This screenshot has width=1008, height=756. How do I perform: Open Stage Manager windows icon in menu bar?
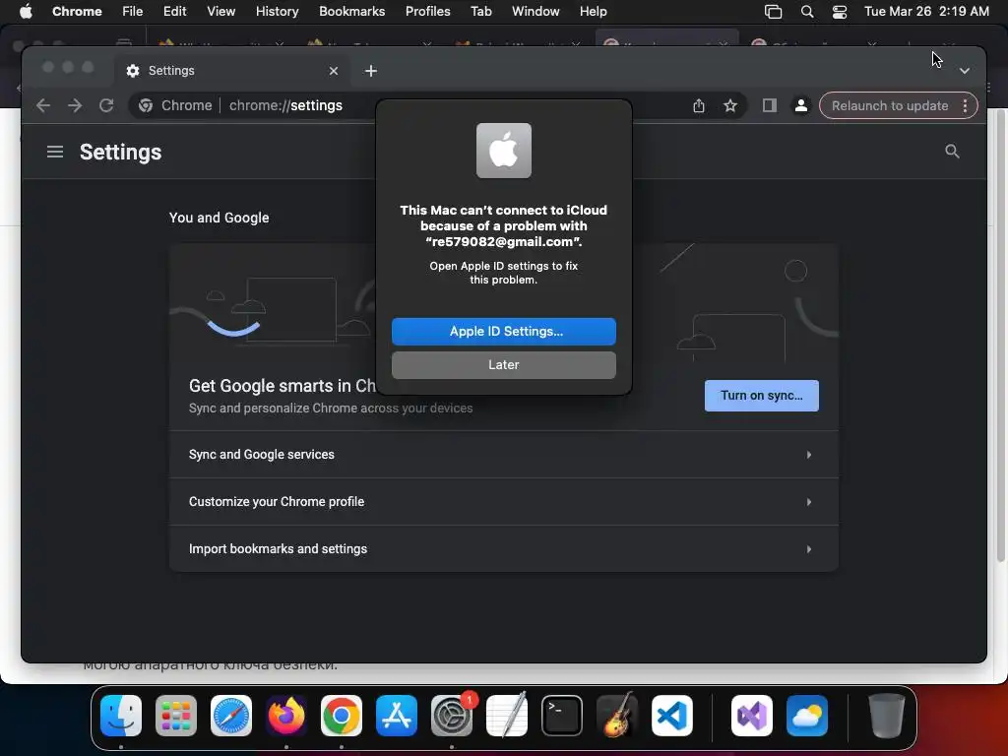(774, 12)
